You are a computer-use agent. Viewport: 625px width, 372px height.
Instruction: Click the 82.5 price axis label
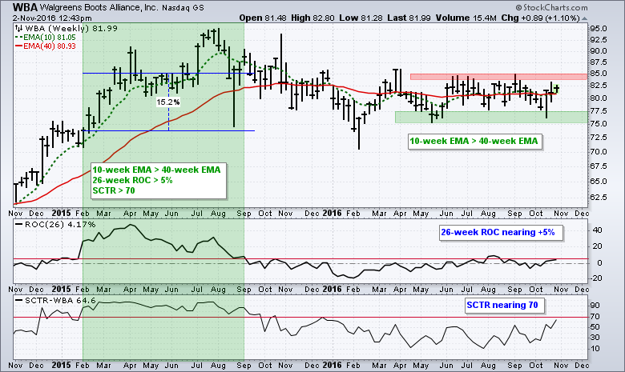[x=599, y=86]
